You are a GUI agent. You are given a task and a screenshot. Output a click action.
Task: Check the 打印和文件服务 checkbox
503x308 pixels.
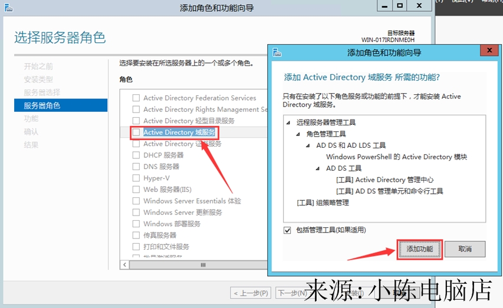pyautogui.click(x=136, y=247)
